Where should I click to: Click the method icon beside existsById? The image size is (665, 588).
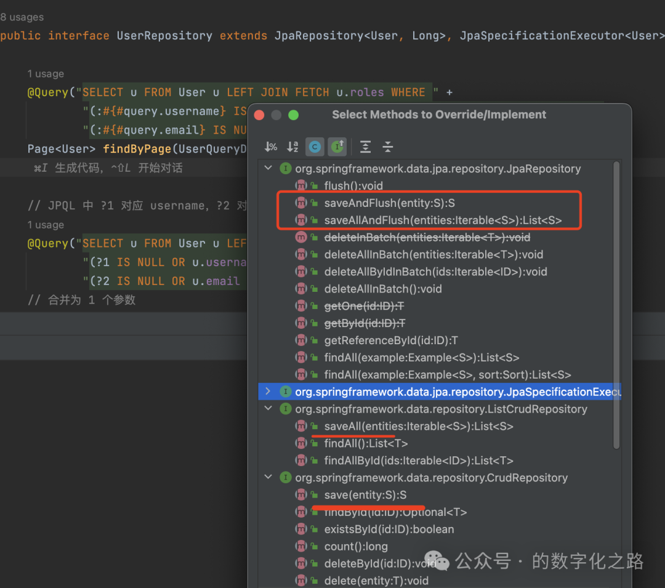click(300, 529)
